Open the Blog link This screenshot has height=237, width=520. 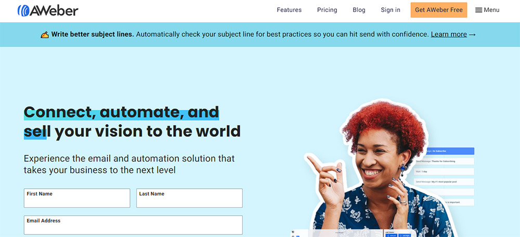359,10
